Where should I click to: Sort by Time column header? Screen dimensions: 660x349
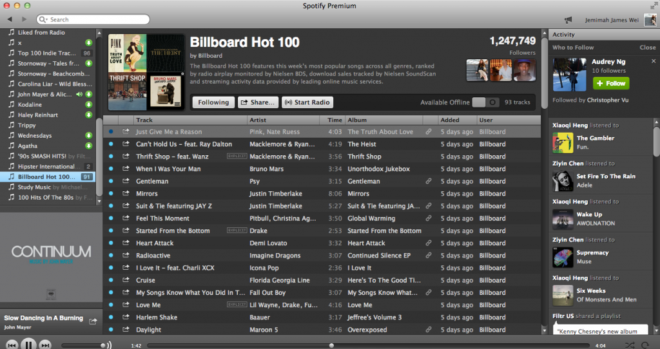[333, 120]
